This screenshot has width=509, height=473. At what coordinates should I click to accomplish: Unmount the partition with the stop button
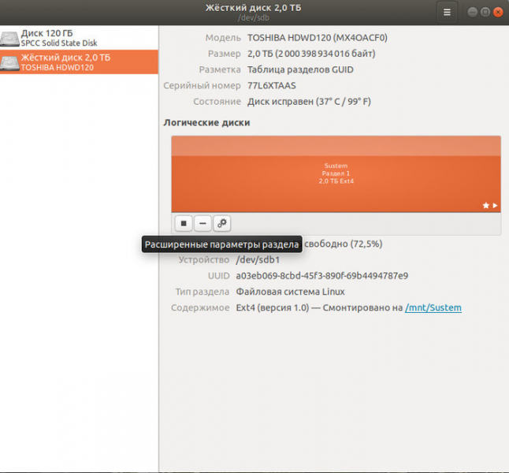coord(183,224)
